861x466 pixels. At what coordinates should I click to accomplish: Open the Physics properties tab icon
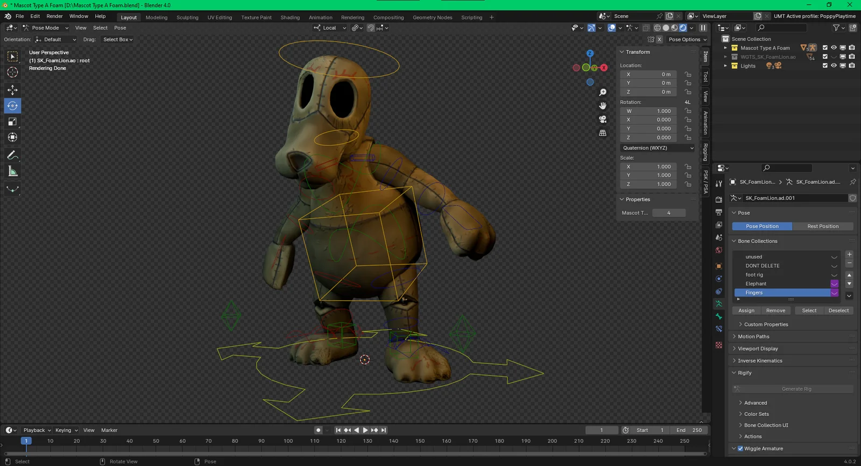point(719,279)
